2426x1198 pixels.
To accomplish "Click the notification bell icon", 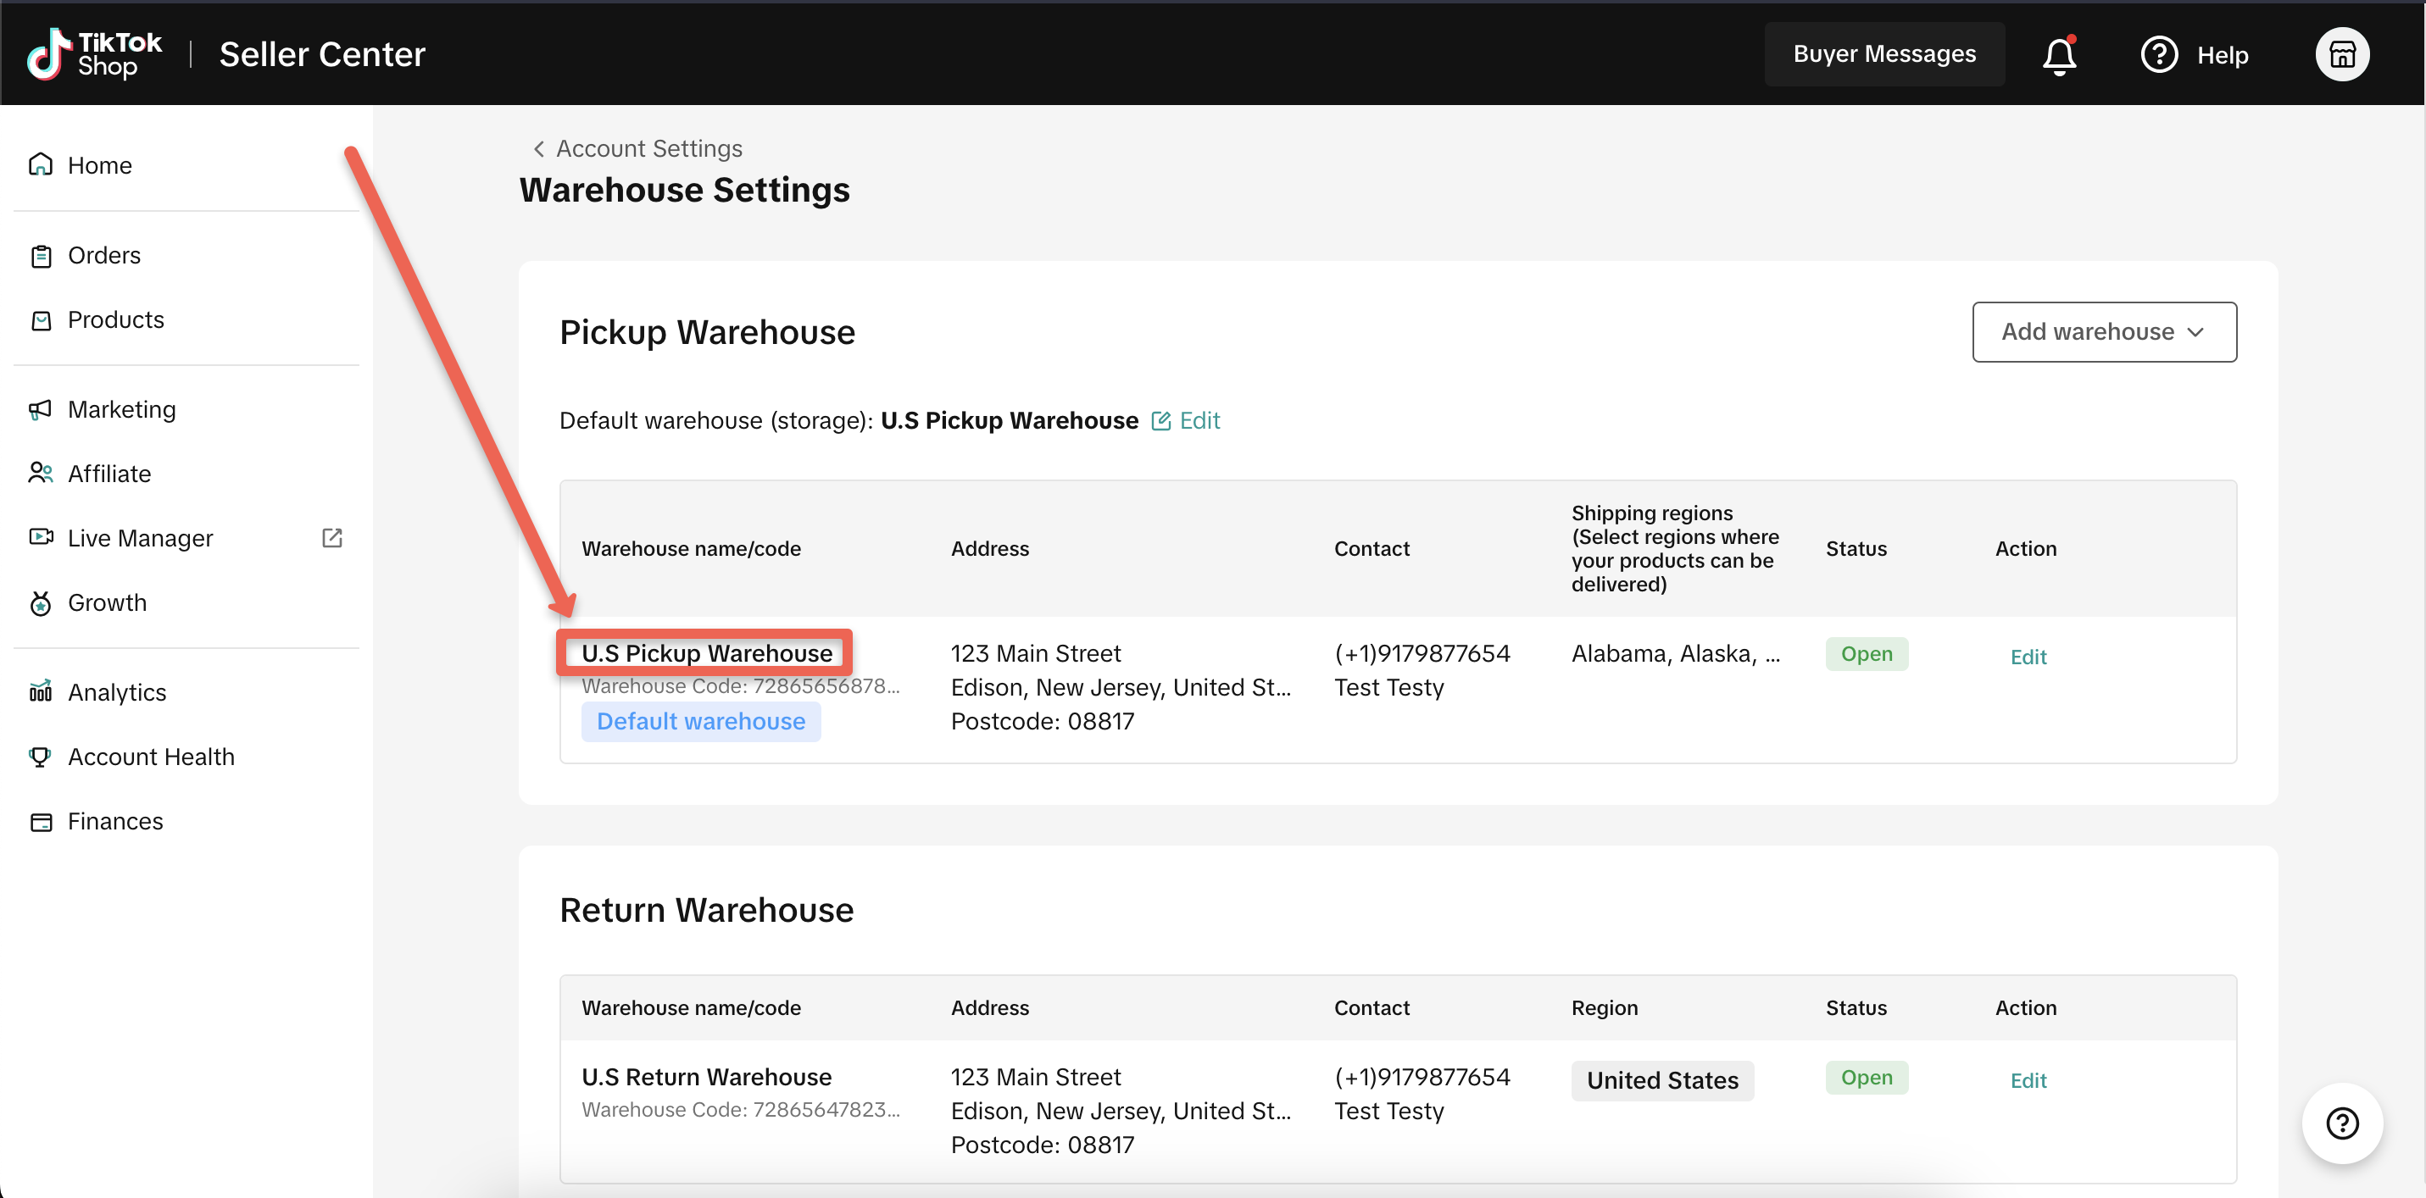I will 2059,54.
